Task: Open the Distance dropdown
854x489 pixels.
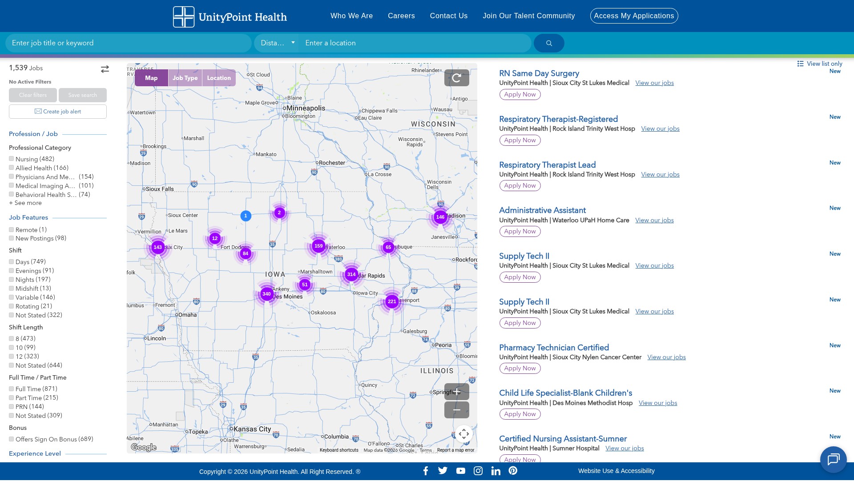Action: tap(278, 43)
